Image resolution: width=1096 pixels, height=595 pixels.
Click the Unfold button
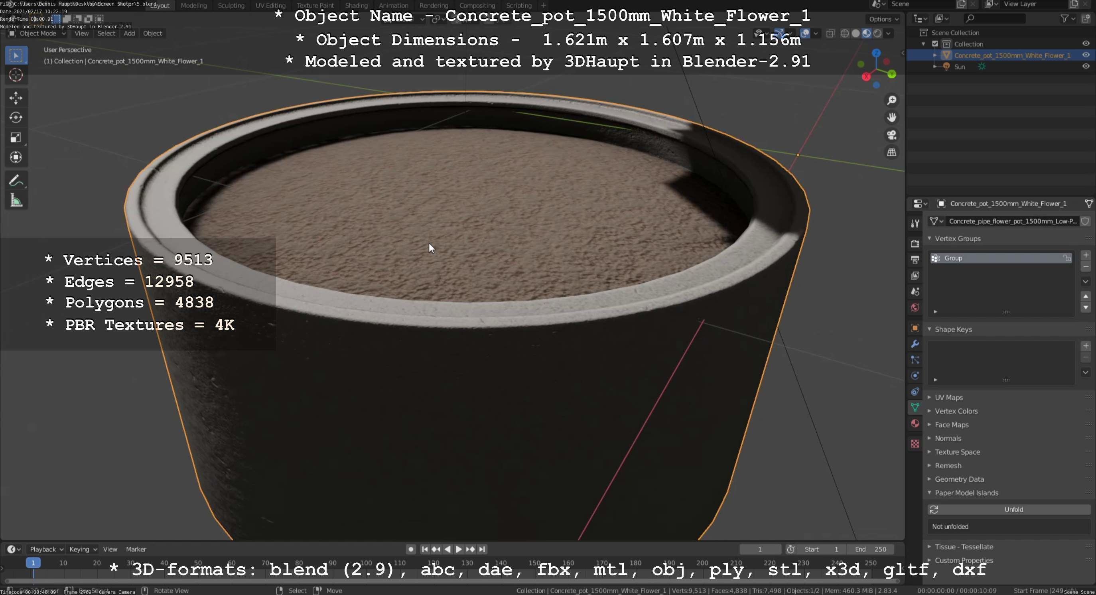point(1009,509)
